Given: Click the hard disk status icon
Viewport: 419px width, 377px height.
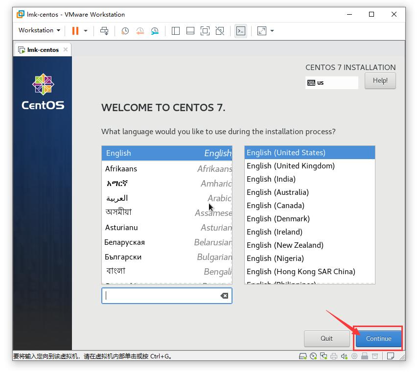Looking at the screenshot, I should (x=303, y=356).
